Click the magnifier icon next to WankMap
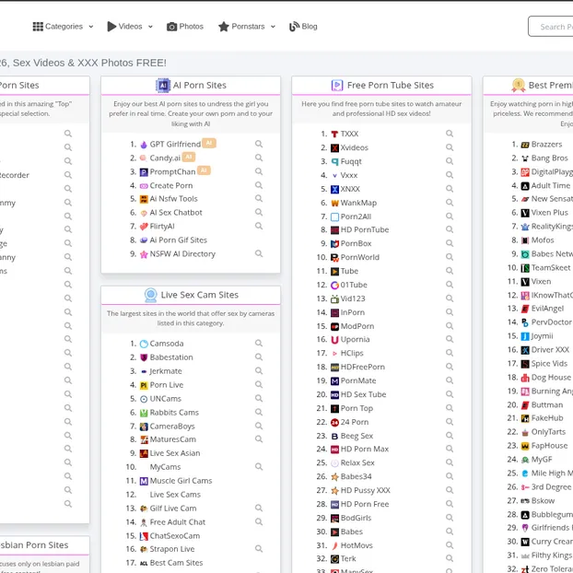Screen dimensions: 573x573 450,203
